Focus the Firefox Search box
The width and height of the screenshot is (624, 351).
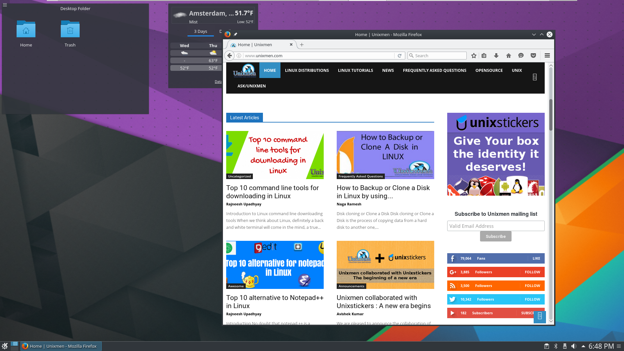(x=437, y=56)
